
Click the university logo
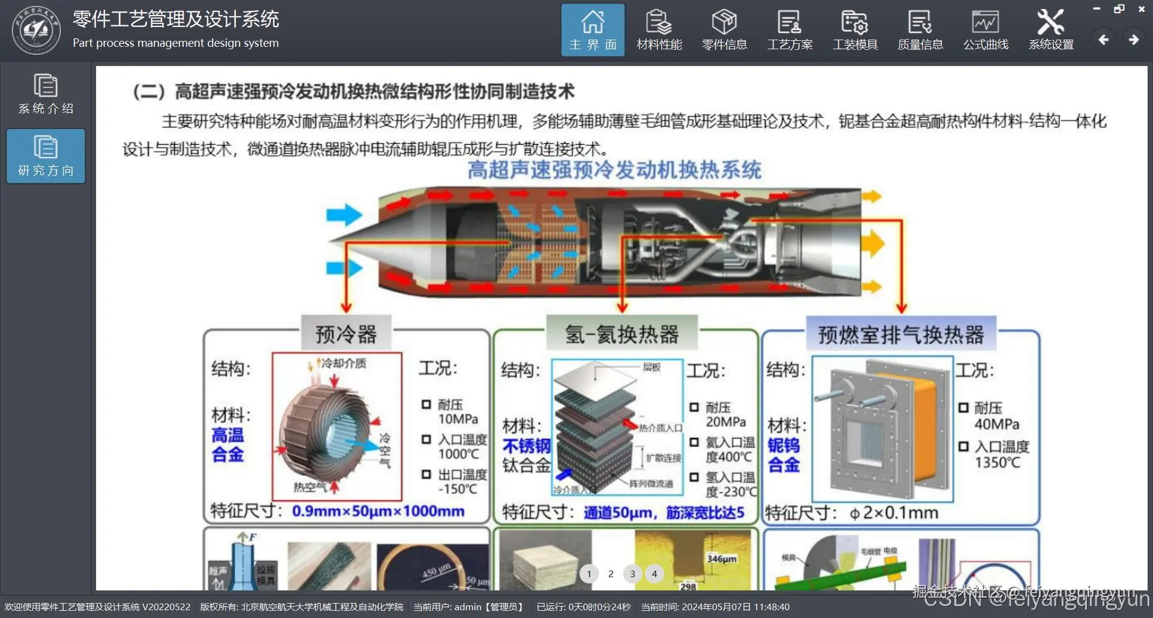[x=36, y=30]
